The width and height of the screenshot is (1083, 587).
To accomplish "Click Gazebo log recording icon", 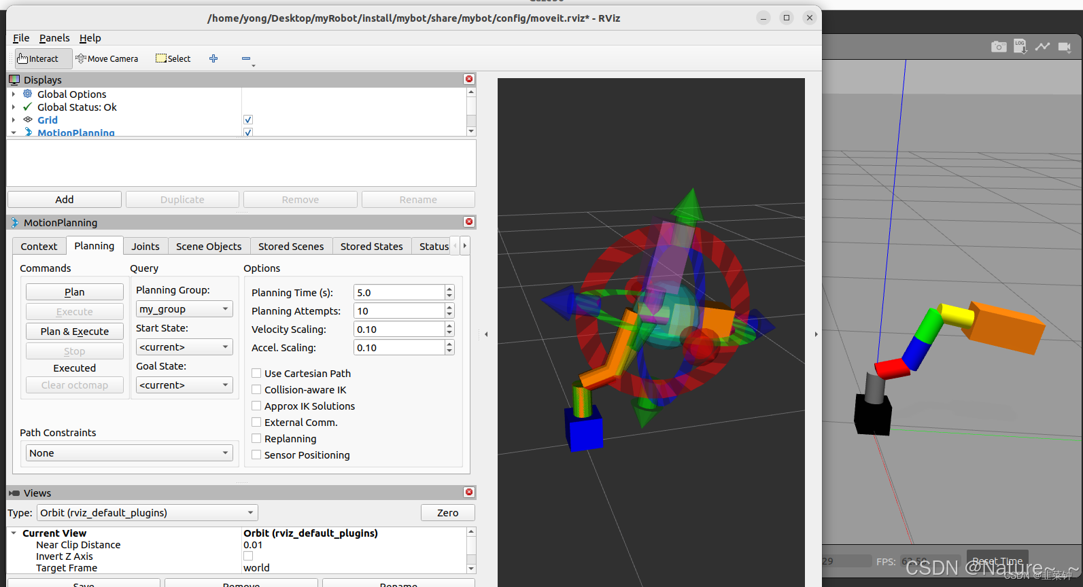I will 1020,46.
